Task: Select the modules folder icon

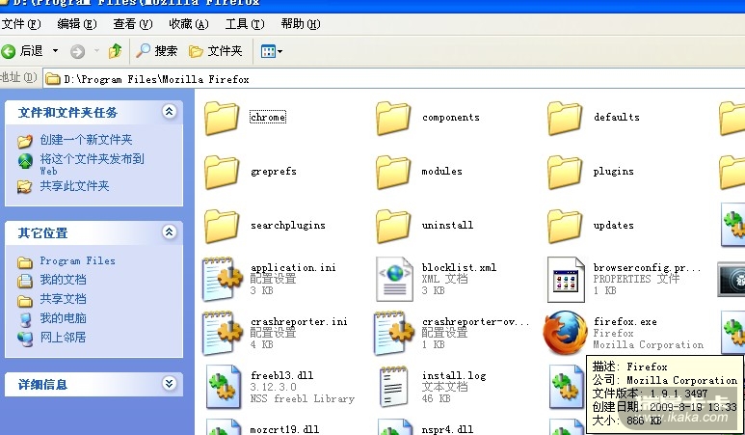Action: pos(393,172)
